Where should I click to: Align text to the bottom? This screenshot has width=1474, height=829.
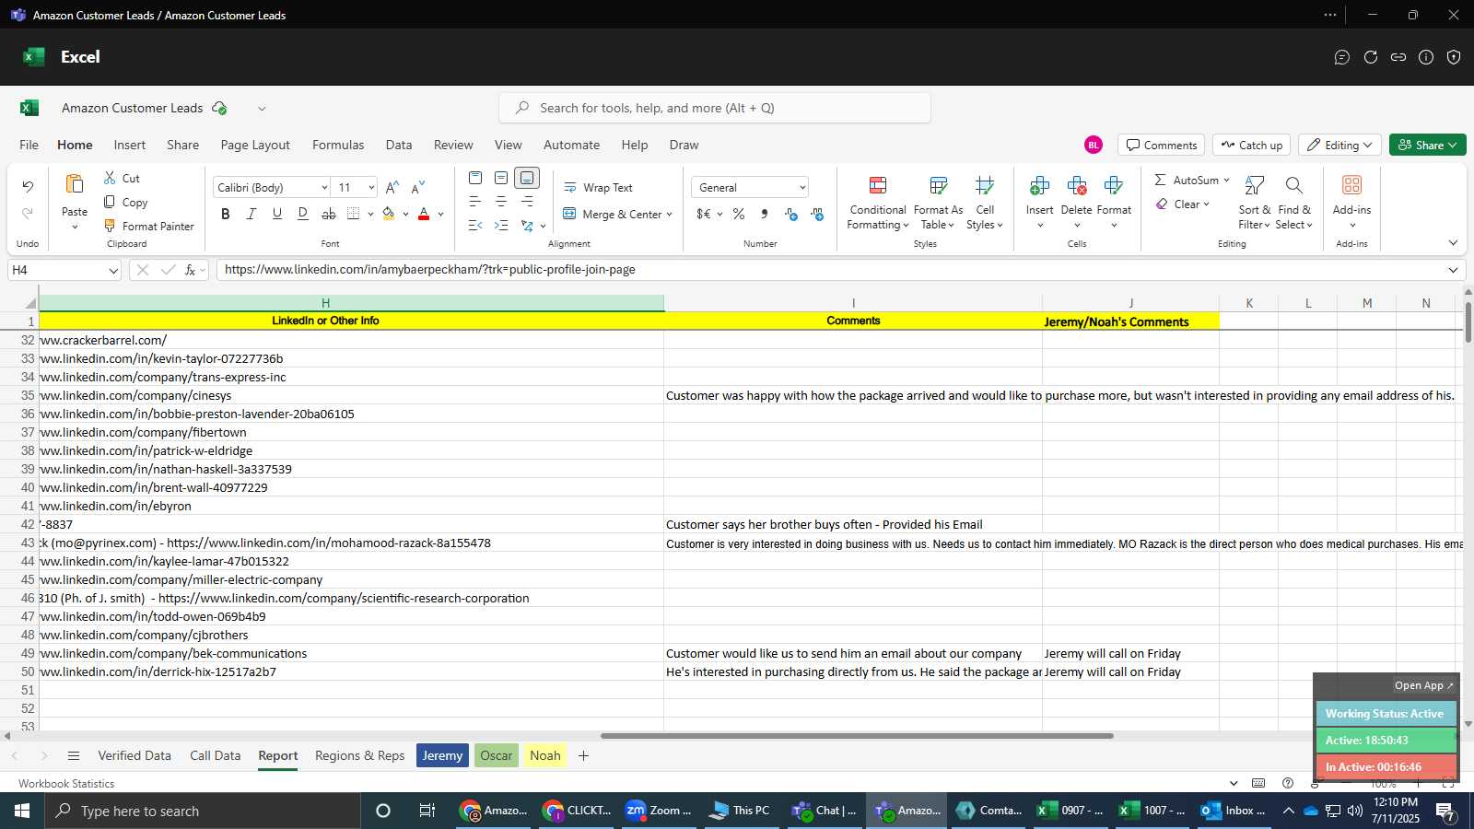pos(527,178)
